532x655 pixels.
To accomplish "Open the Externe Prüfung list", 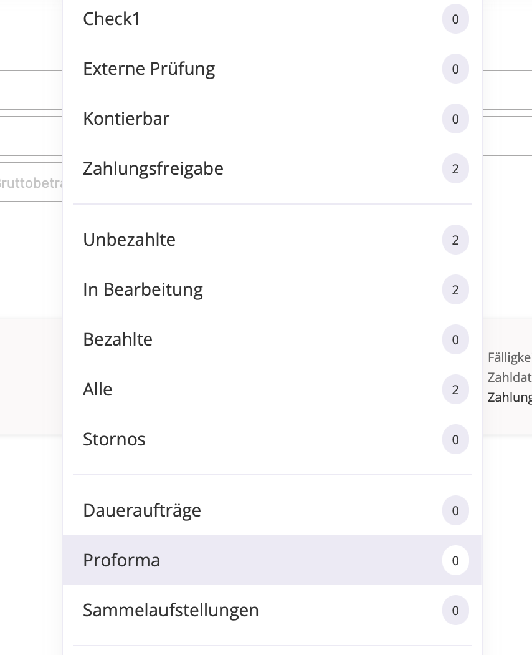I will click(149, 69).
